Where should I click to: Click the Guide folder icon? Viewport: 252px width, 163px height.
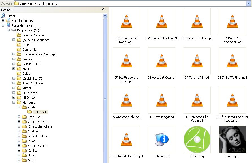click(19, 74)
